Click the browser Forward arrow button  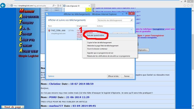(x=8, y=6)
